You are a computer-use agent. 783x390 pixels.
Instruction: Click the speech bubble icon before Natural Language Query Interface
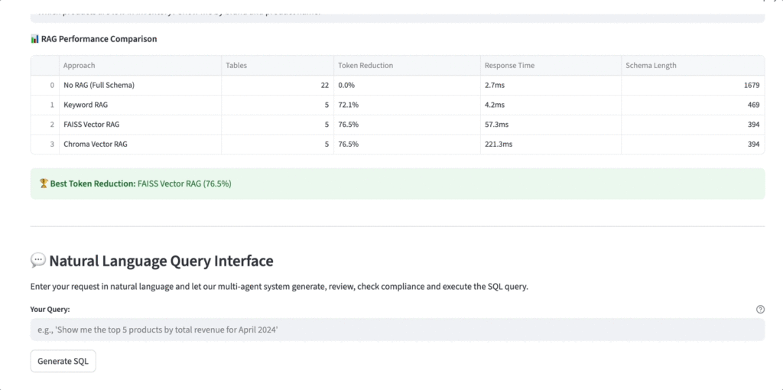point(38,261)
